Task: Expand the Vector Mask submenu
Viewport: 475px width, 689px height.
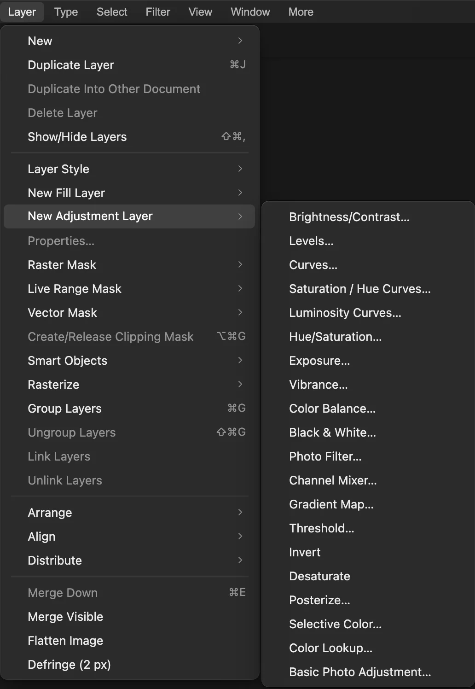Action: (x=129, y=313)
